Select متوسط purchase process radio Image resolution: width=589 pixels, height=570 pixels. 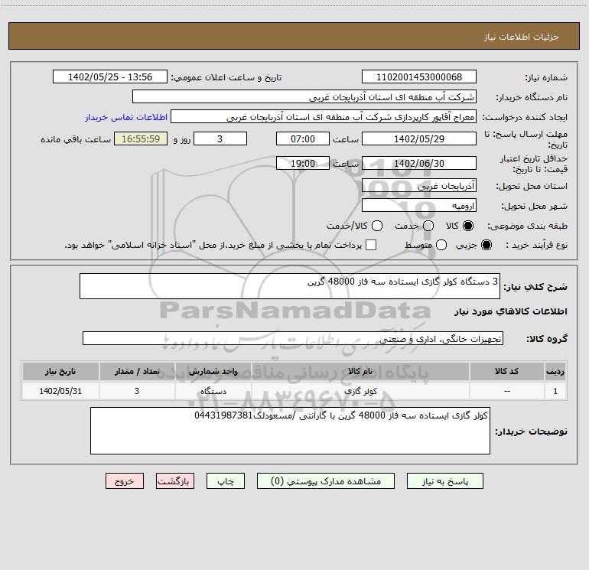tap(441, 245)
